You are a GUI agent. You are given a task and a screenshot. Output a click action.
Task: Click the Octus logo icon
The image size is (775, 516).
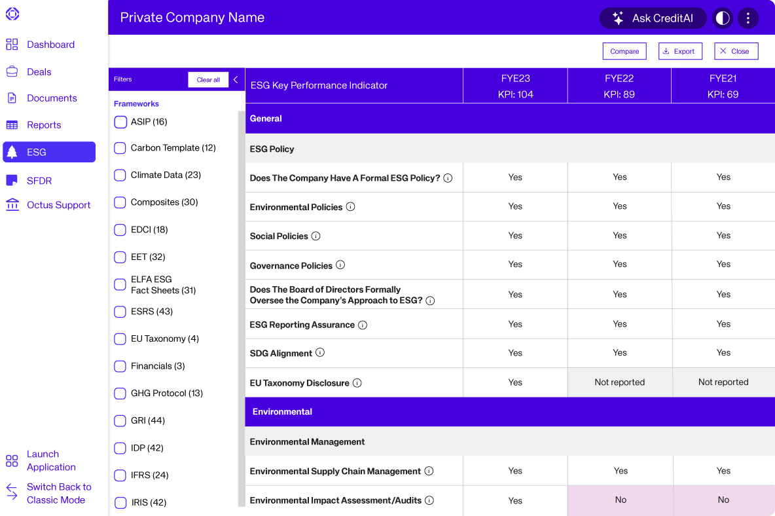pos(12,14)
